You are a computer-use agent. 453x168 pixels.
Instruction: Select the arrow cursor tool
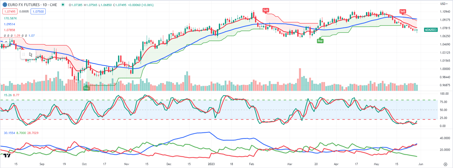click(31, 54)
